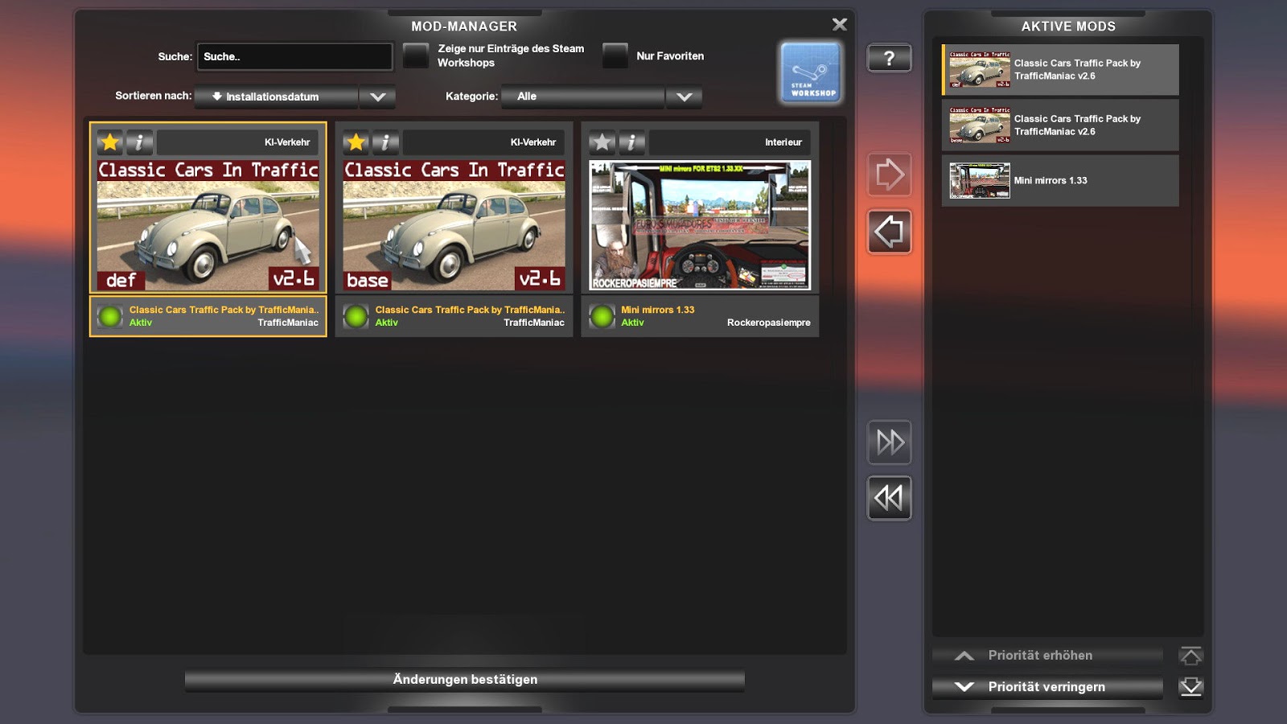Select Mini mirrors mod thumbnail
The image size is (1287, 724).
point(700,225)
